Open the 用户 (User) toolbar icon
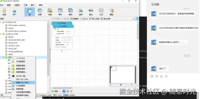Screen dimensions: 200x99 click(x=14, y=12)
